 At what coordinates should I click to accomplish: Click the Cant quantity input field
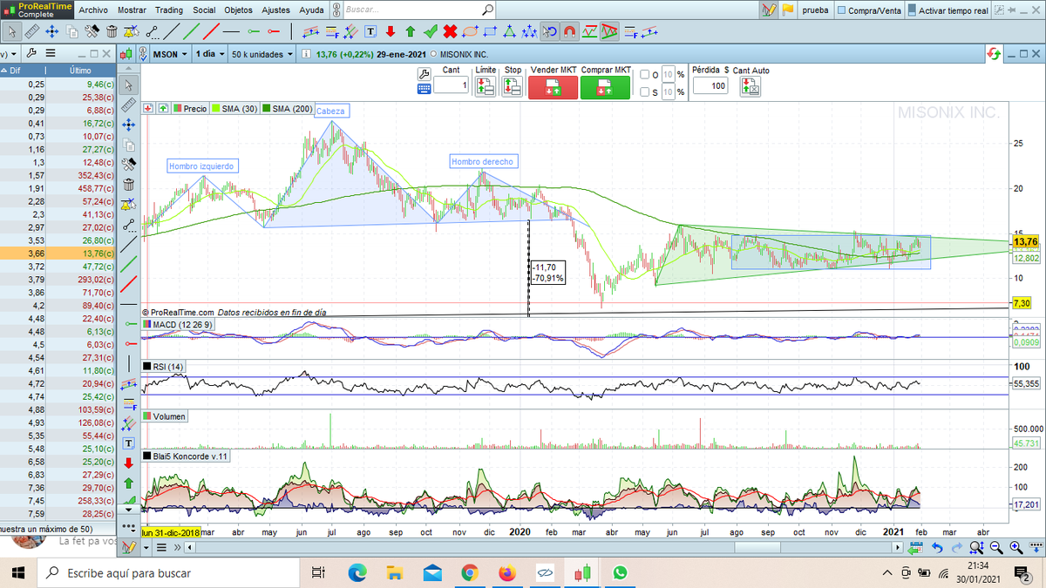[452, 84]
